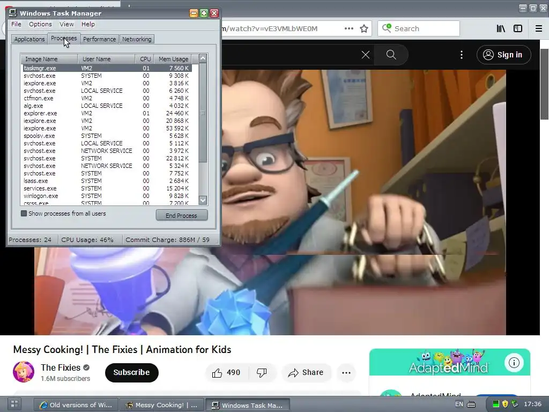Select the winlogon.exe process row
The width and height of the screenshot is (549, 412).
pyautogui.click(x=107, y=196)
